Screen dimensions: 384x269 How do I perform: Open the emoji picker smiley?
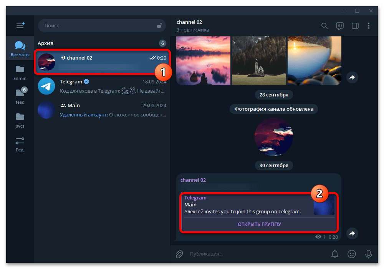(352, 254)
